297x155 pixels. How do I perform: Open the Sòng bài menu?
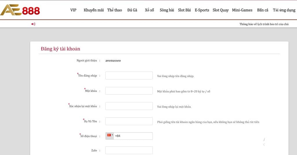pyautogui.click(x=167, y=10)
